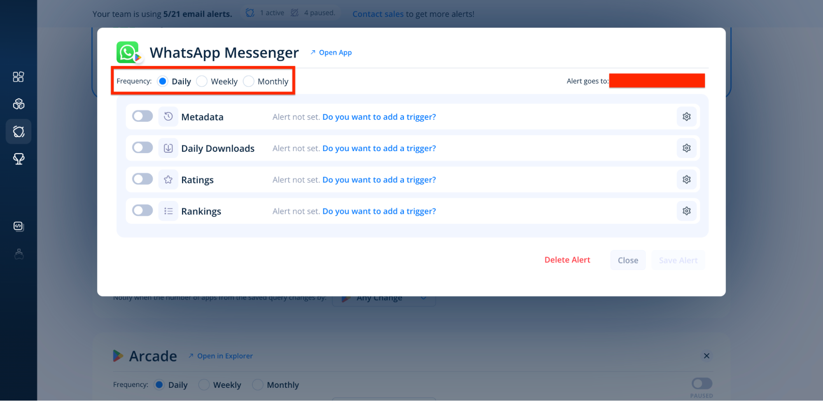Click the WhatsApp Messenger app icon
The image size is (823, 401).
(128, 53)
